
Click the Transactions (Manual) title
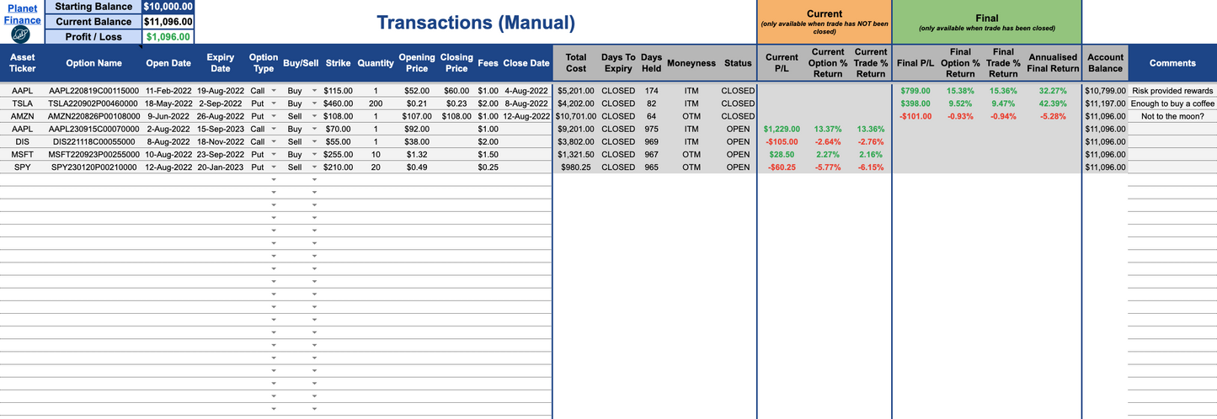475,23
